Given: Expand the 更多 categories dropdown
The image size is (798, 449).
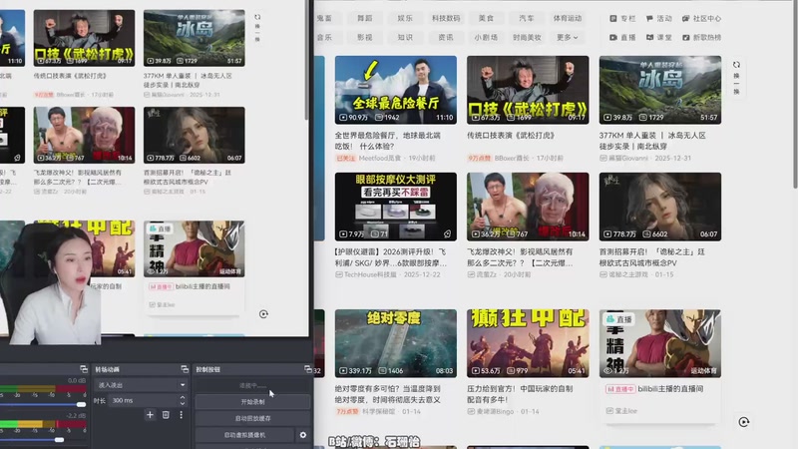Looking at the screenshot, I should [567, 37].
